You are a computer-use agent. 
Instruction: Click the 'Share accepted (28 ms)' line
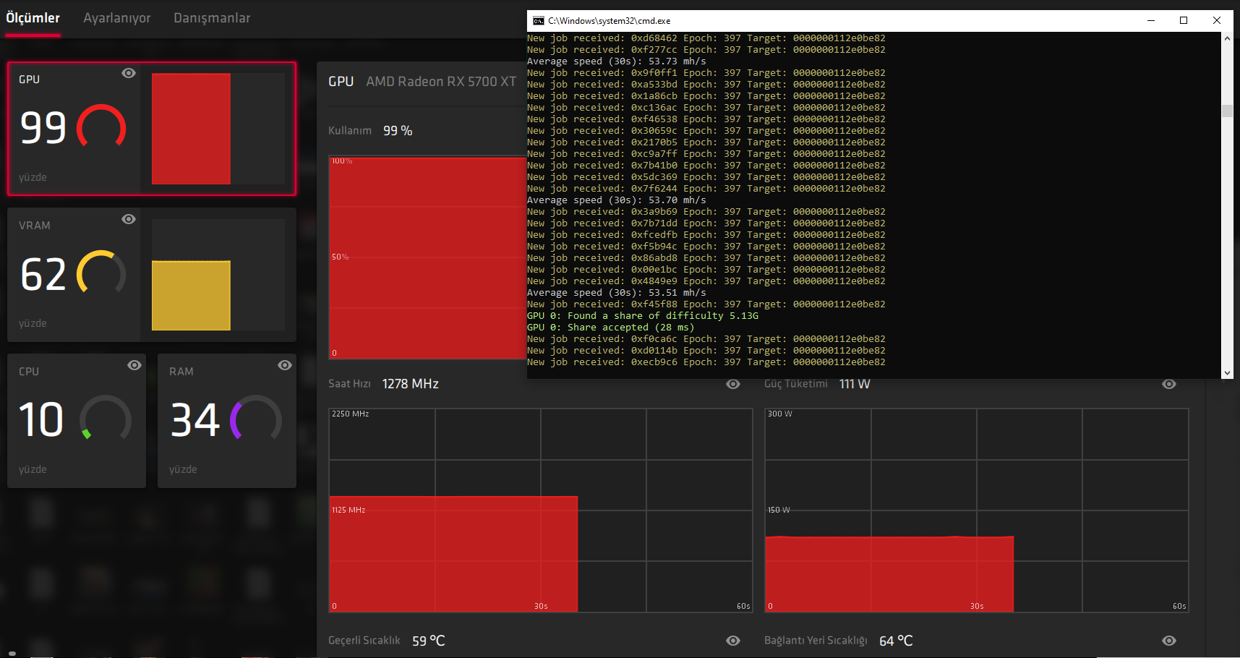tap(610, 328)
